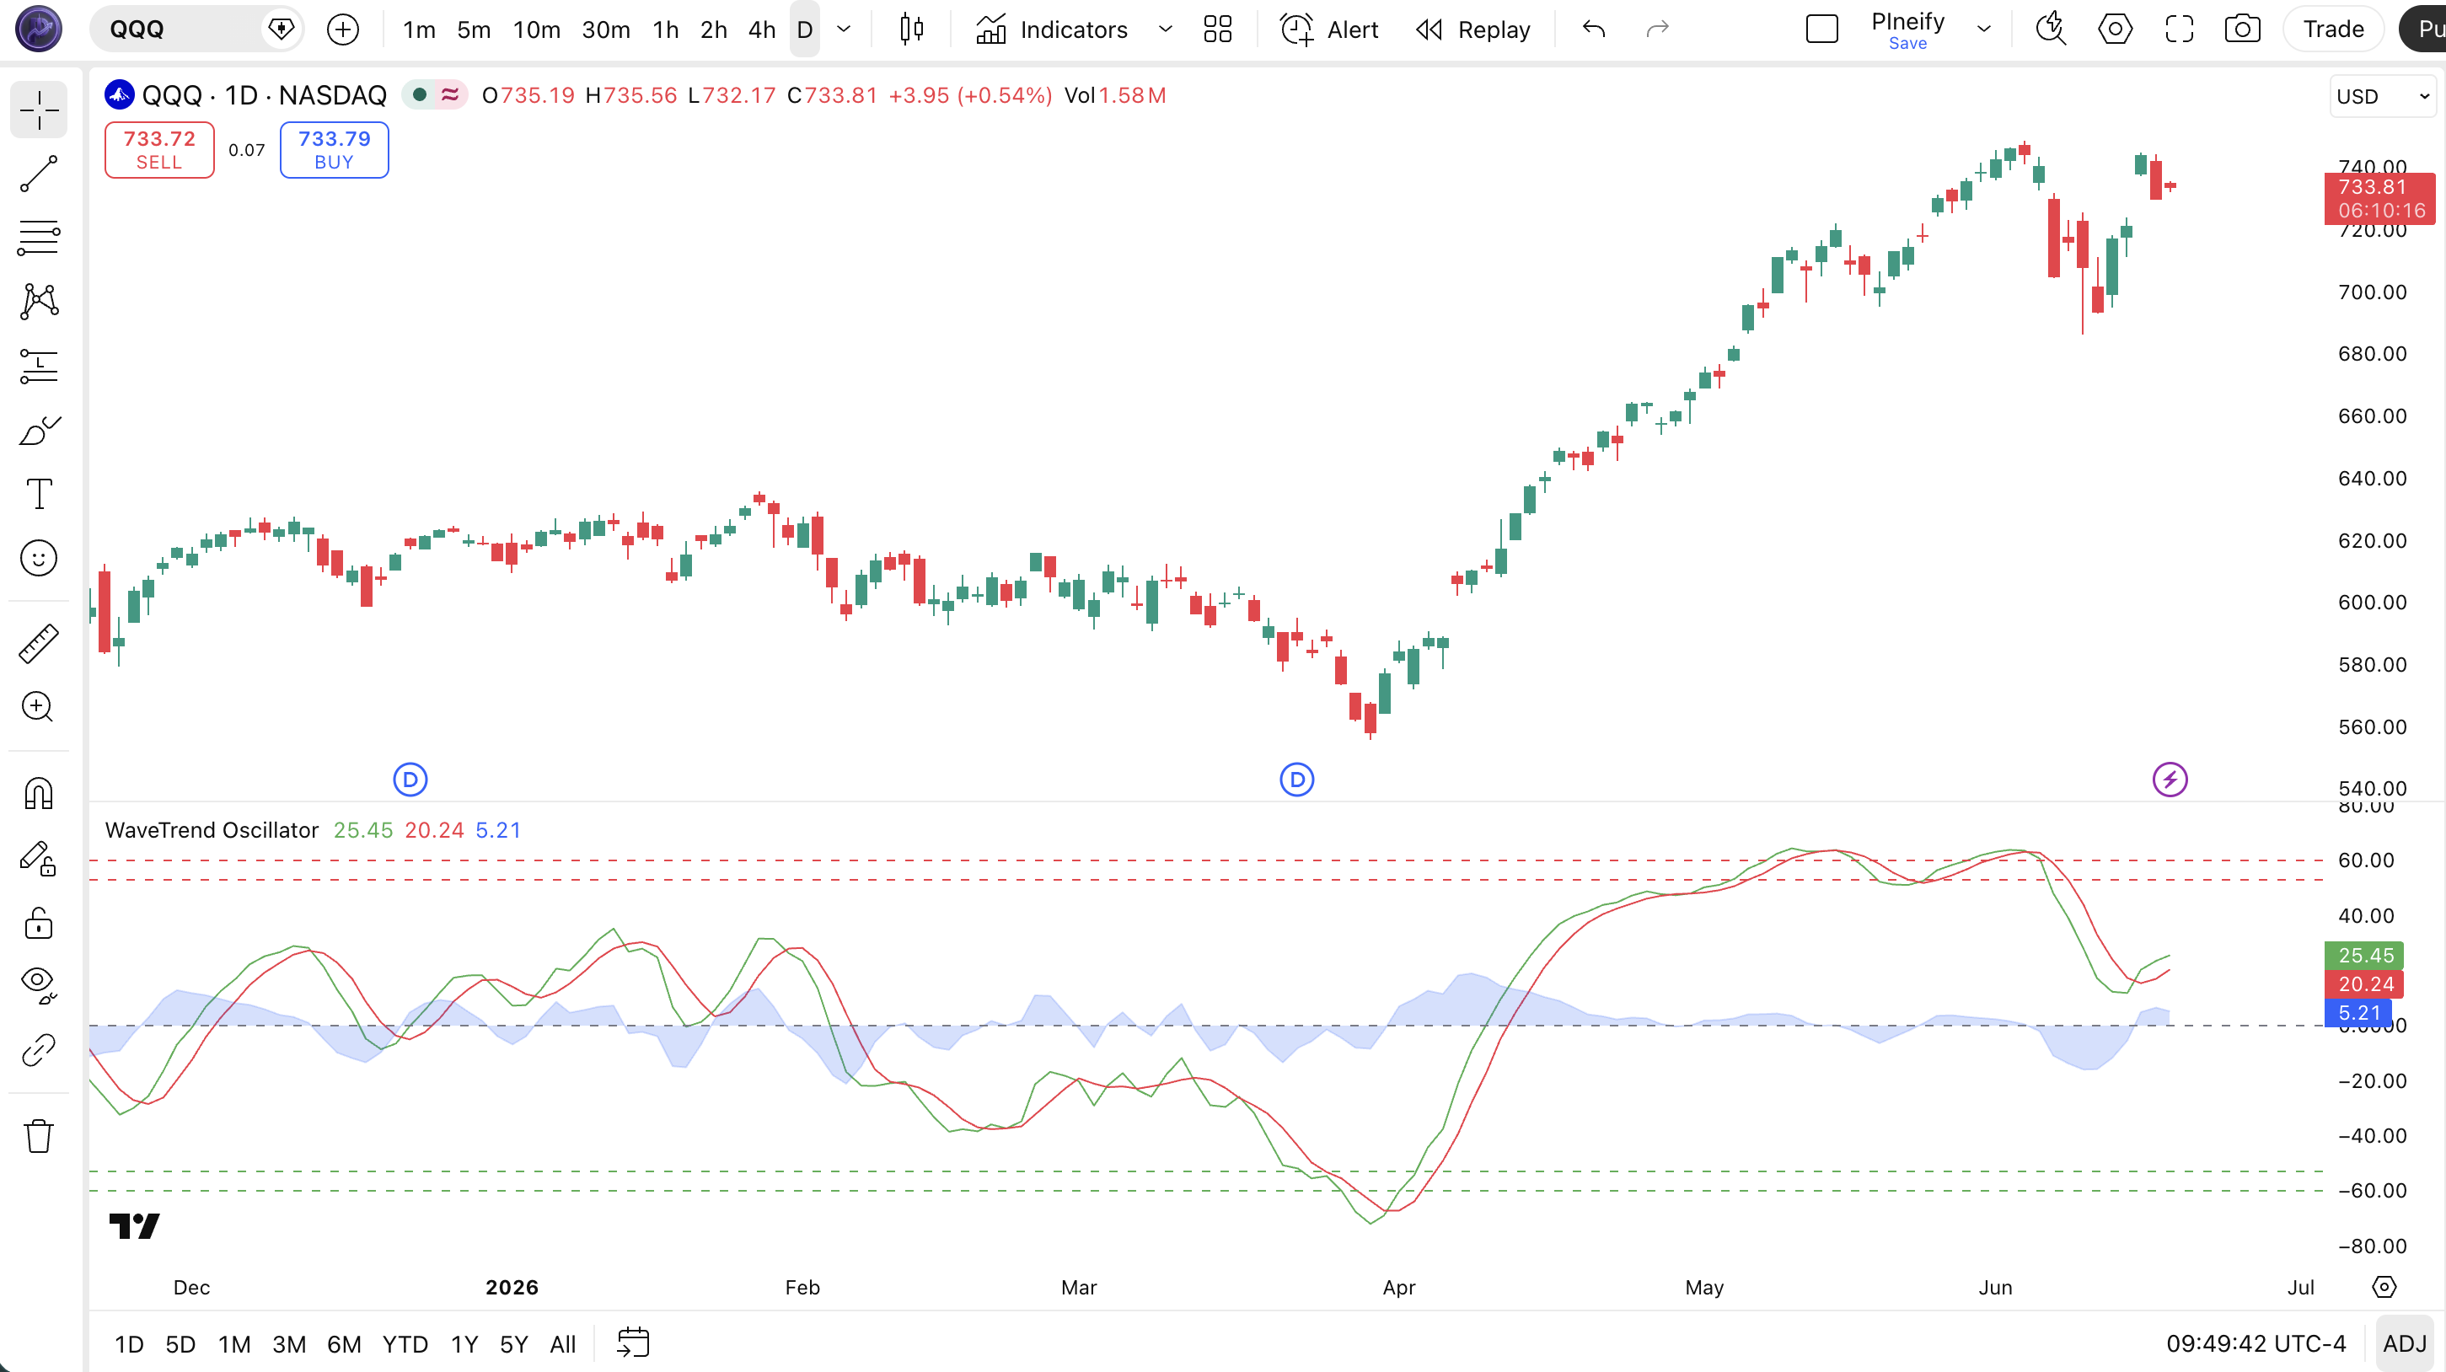
Task: Open the candlestick chart style menu
Action: 910,29
